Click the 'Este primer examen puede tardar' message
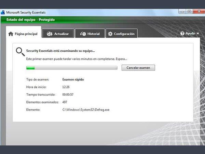The width and height of the screenshot is (205, 154). click(x=77, y=59)
